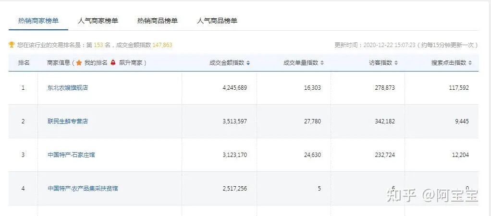
Task: Click order index 5 in the 农产品集采扶贫馆 row
Action: point(319,189)
